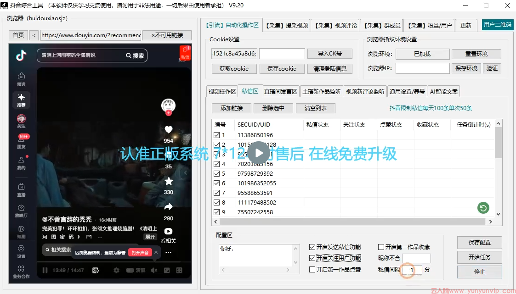516x294 pixels.
Task: Unmute via the speaker icon in player
Action: click(154, 270)
